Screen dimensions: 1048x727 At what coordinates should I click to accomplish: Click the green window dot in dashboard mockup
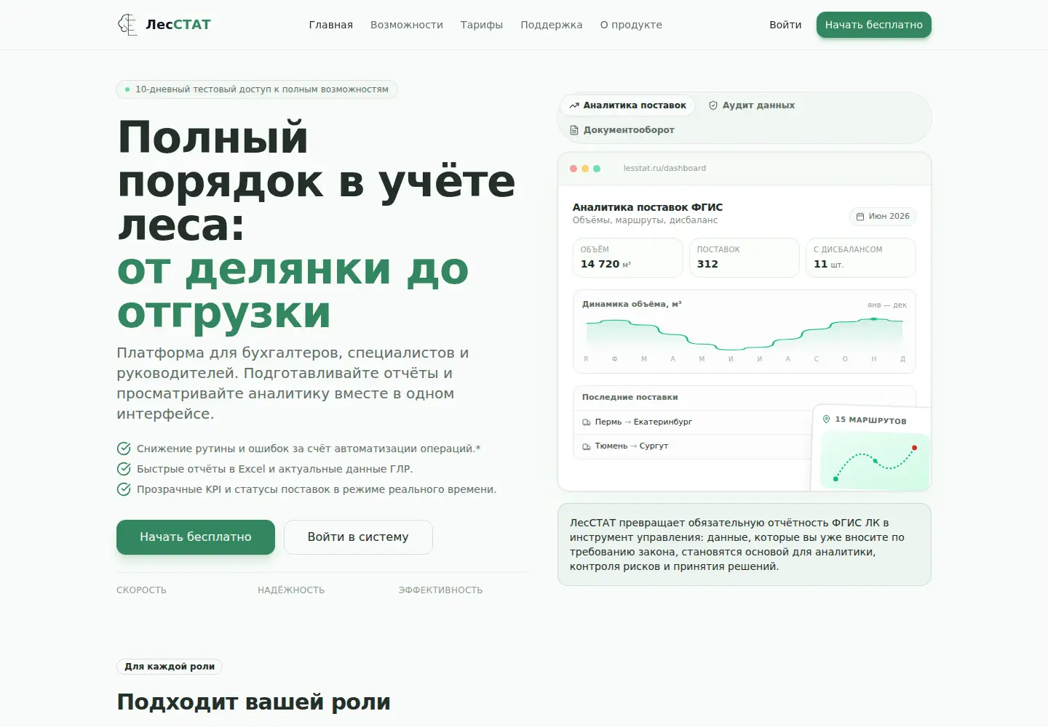(597, 169)
